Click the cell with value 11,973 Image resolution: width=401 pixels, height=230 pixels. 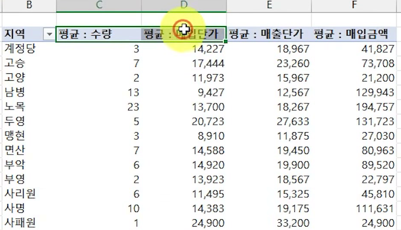(184, 78)
